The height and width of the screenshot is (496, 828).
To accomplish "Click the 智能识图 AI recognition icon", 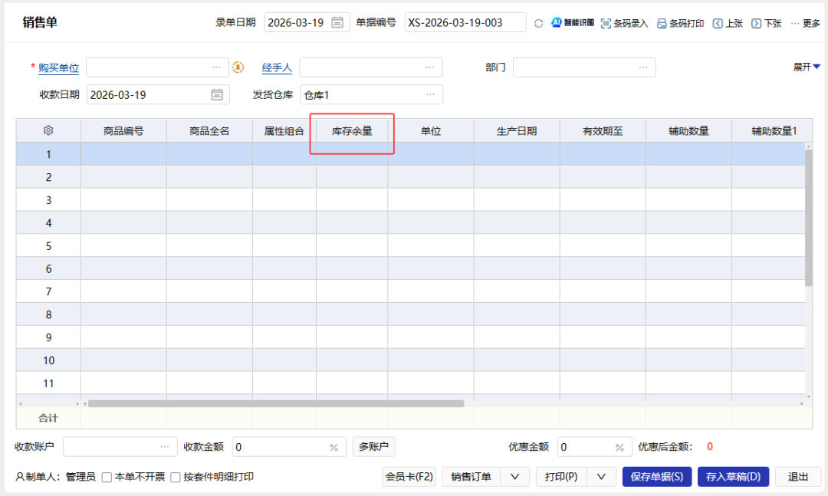I will 555,23.
